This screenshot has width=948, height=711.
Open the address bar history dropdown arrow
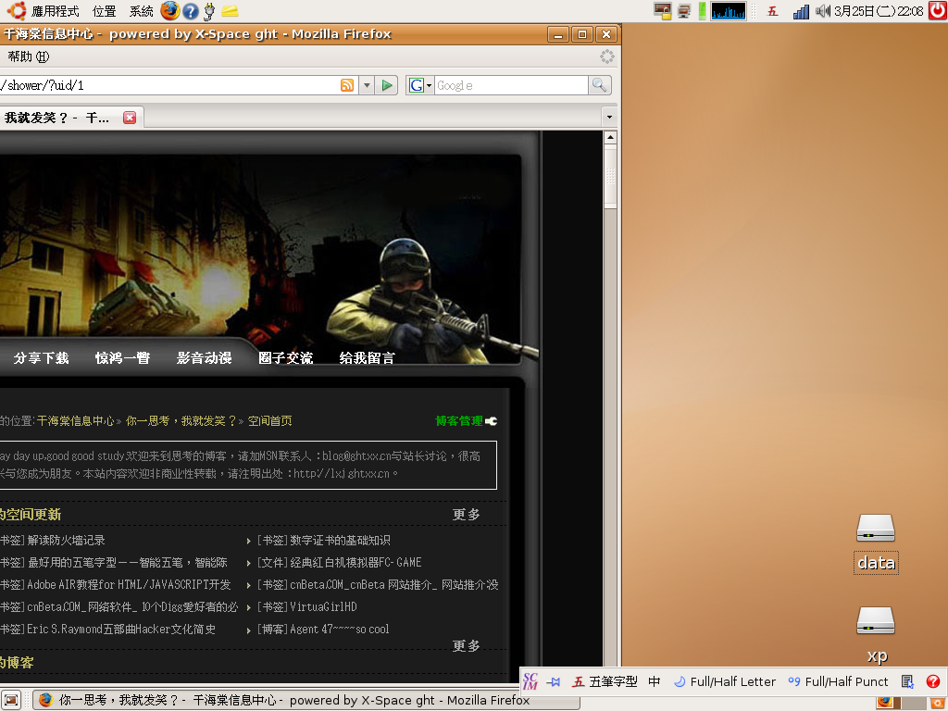pyautogui.click(x=367, y=85)
